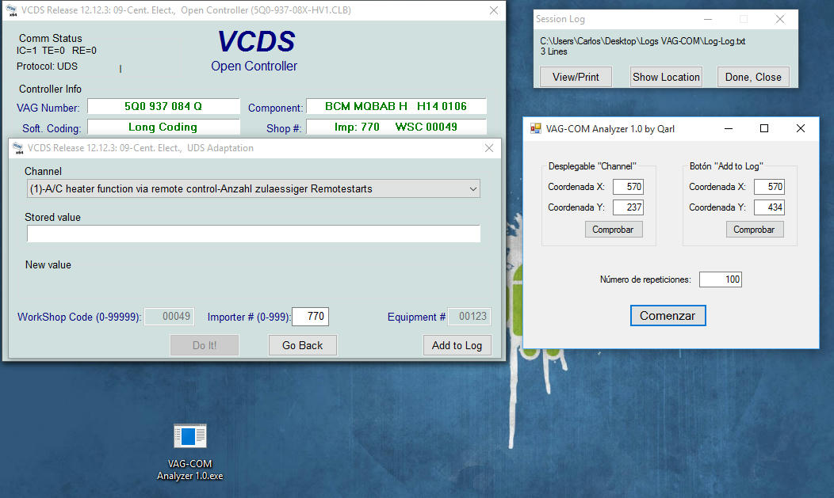This screenshot has width=834, height=498.
Task: Close the VCDS Open Controller window
Action: [x=494, y=10]
